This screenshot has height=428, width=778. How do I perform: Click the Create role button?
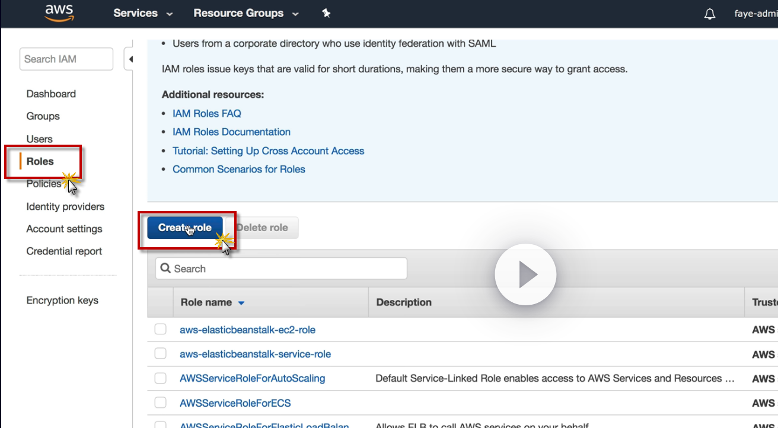coord(185,228)
